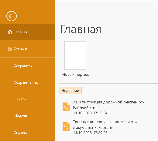Viewport: 158px width, 141px height.
Task: Click the house icon beside Главная
Action: (10, 32)
